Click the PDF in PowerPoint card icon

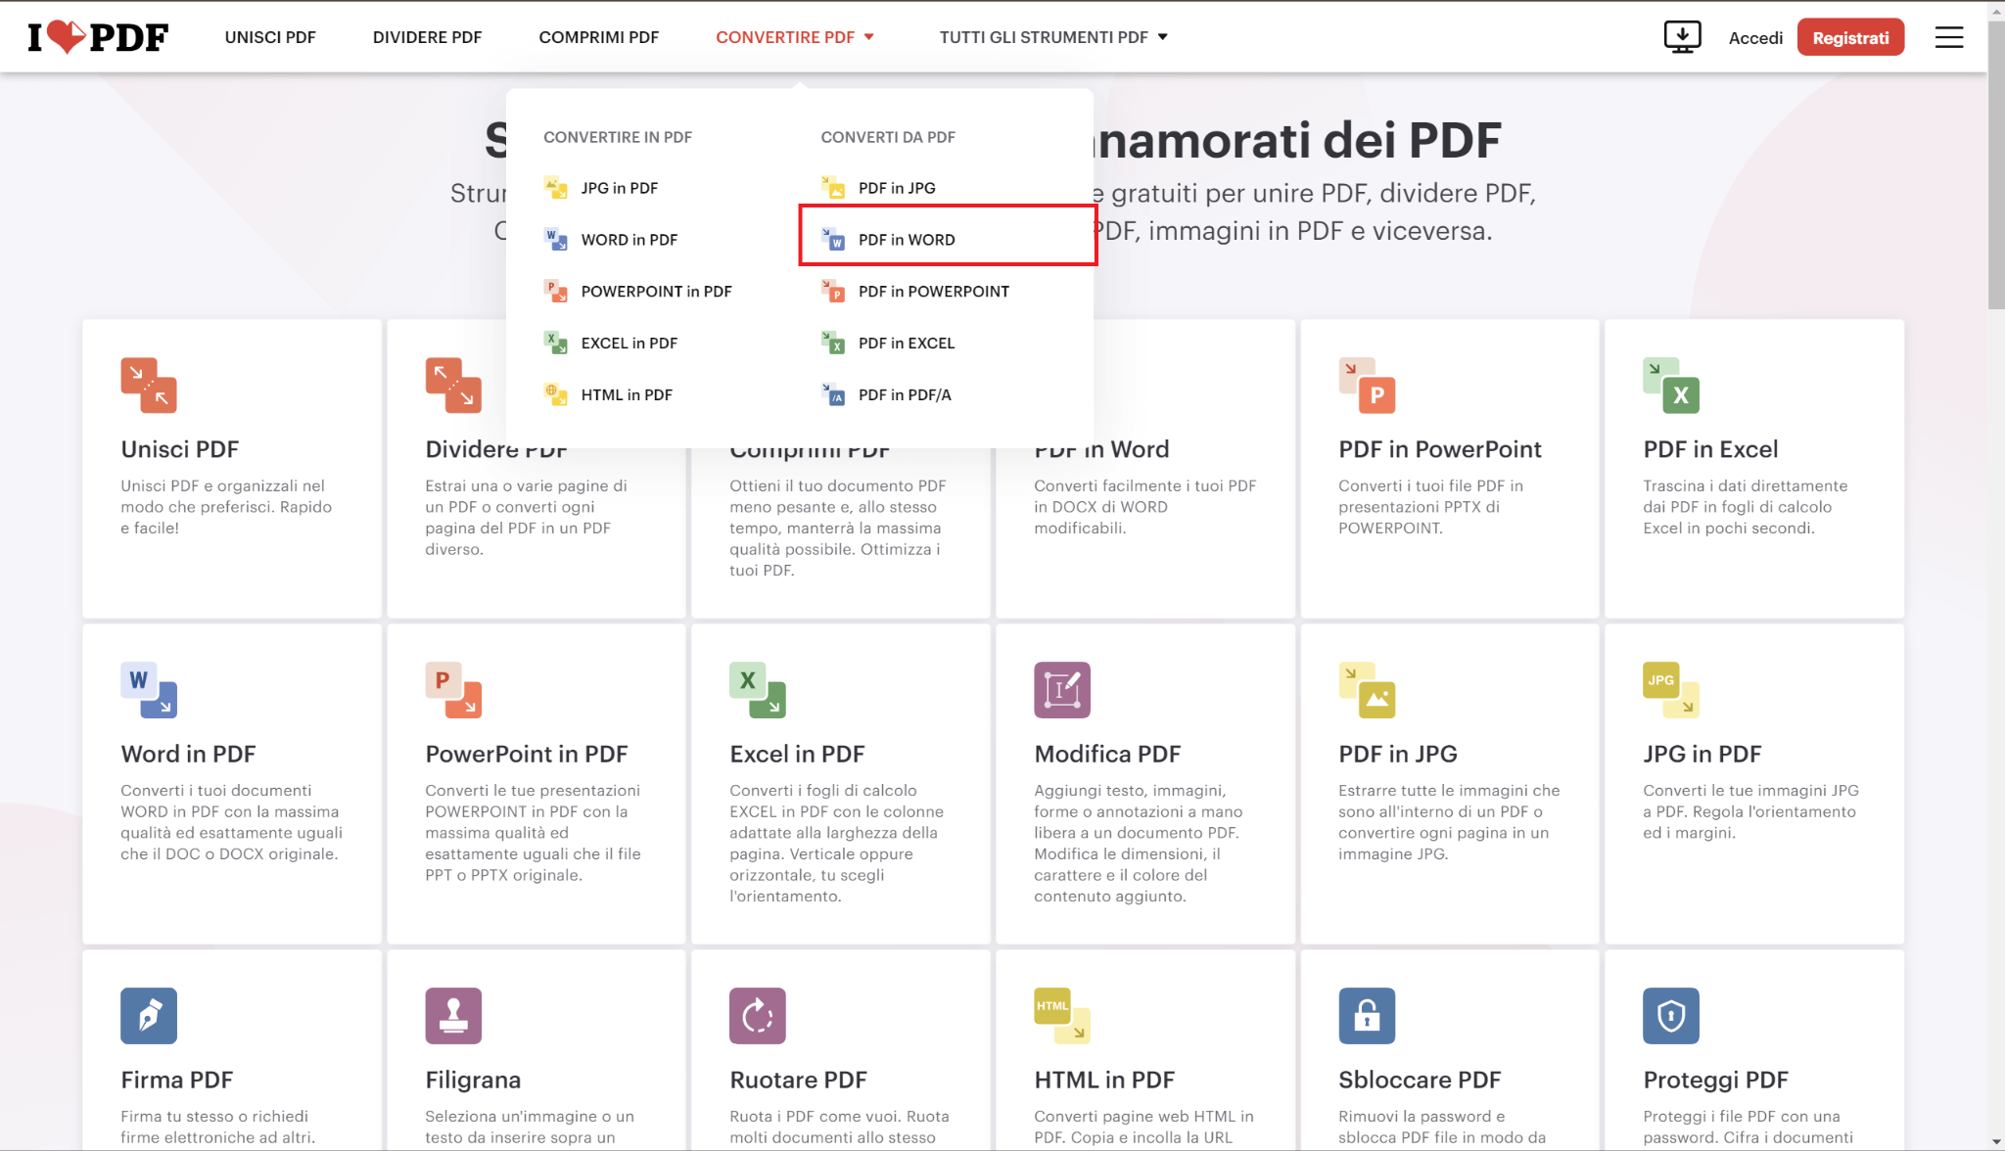pos(1367,386)
